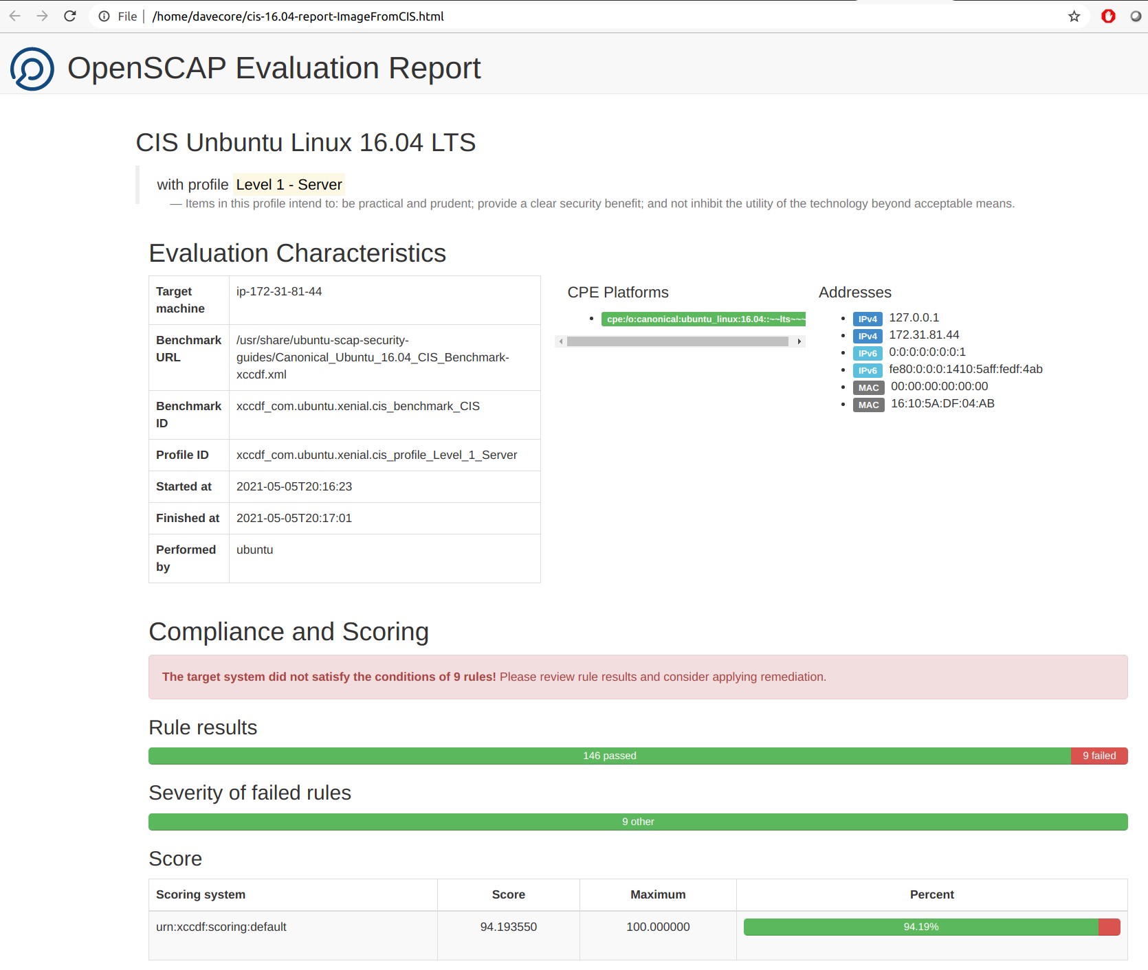This screenshot has width=1148, height=970.
Task: Click the grey circle extension icon
Action: [x=1136, y=16]
